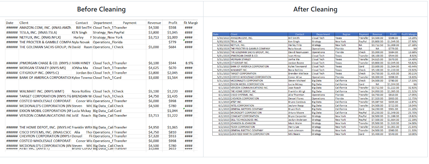The image size is (429, 164).
Task: Click the "MORGAN STANLEY (XNYS:MS)" cell
Action: click(42, 68)
